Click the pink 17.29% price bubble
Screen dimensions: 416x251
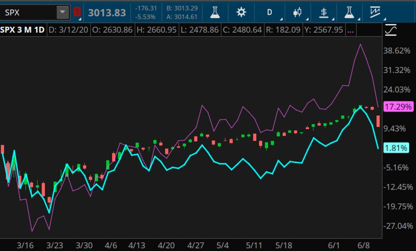point(398,106)
